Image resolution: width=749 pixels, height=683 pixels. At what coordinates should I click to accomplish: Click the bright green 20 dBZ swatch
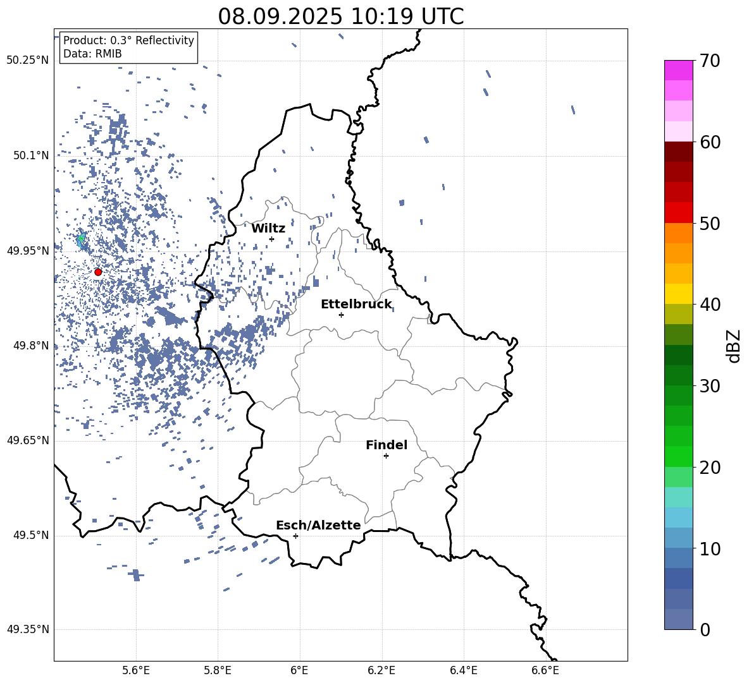coord(678,456)
